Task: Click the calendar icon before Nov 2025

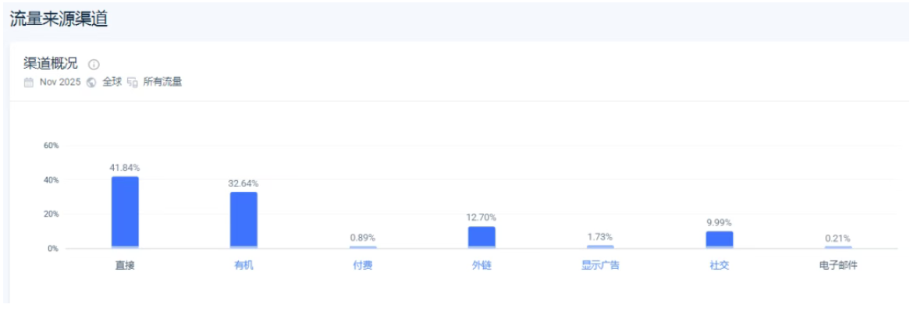Action: click(x=29, y=82)
